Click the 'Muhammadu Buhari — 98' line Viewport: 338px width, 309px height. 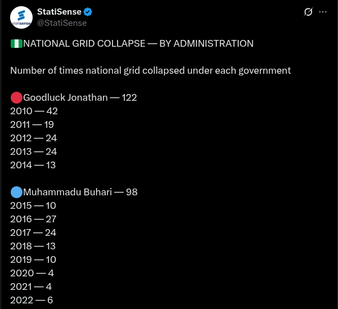pyautogui.click(x=80, y=192)
